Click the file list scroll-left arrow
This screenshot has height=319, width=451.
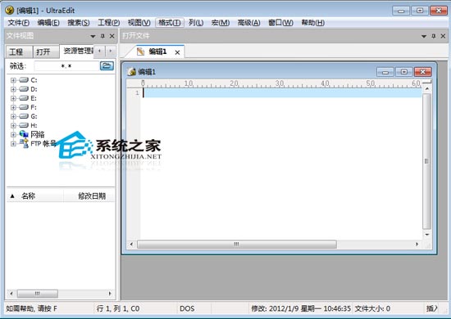11,294
